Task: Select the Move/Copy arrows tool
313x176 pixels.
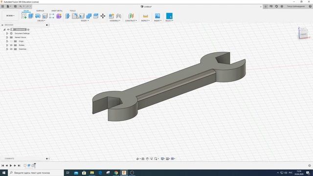Action: tap(103, 16)
